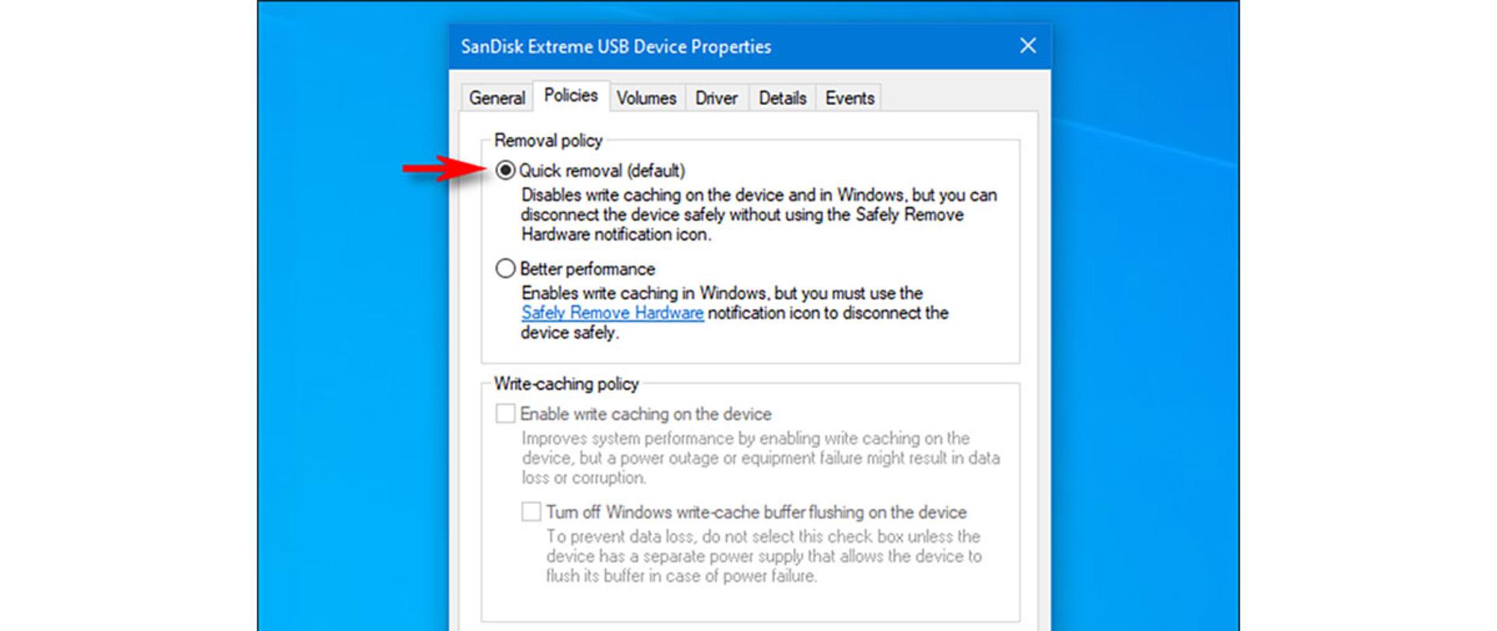Screen dimensions: 1497x631
Task: Show the Details tab
Action: click(782, 98)
